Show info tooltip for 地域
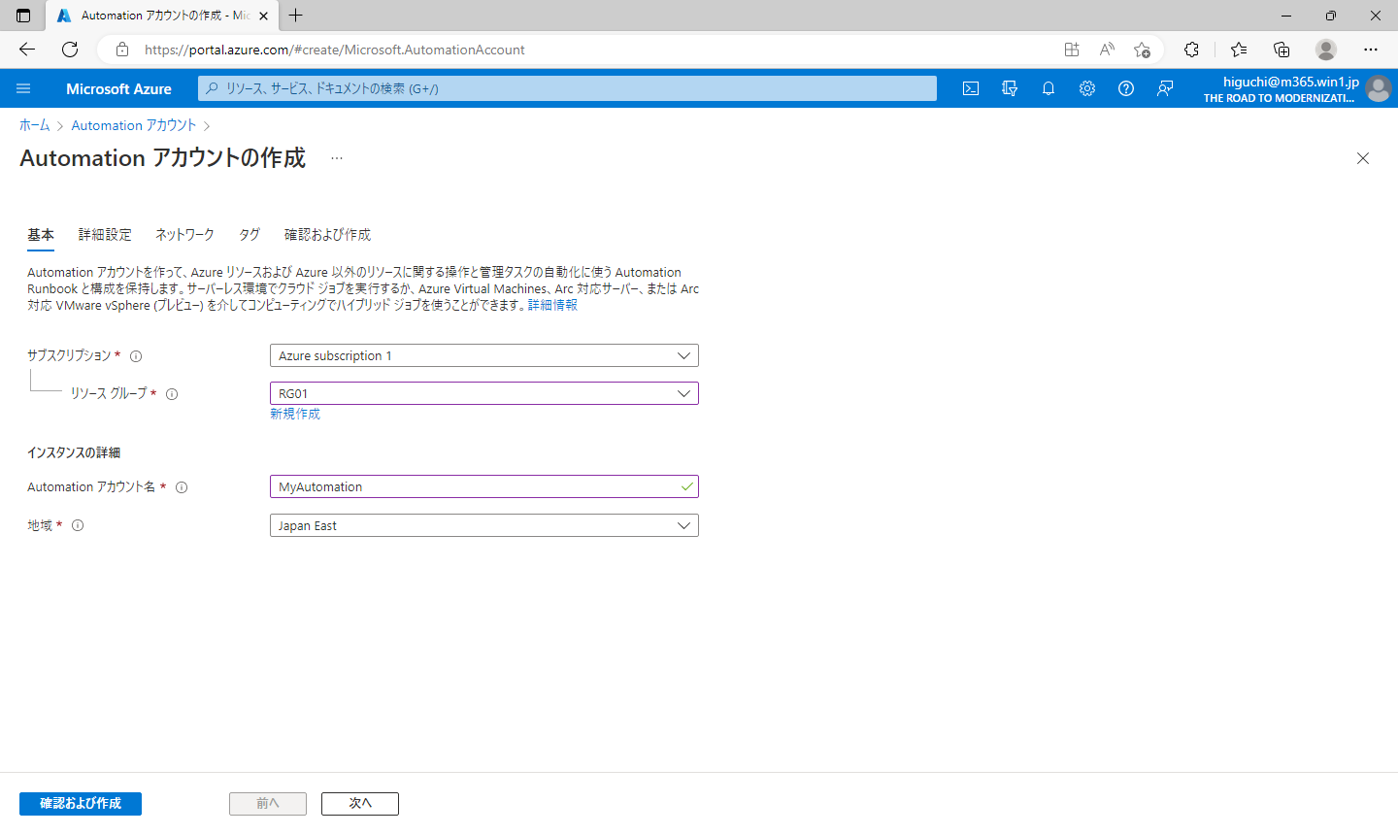 [78, 525]
